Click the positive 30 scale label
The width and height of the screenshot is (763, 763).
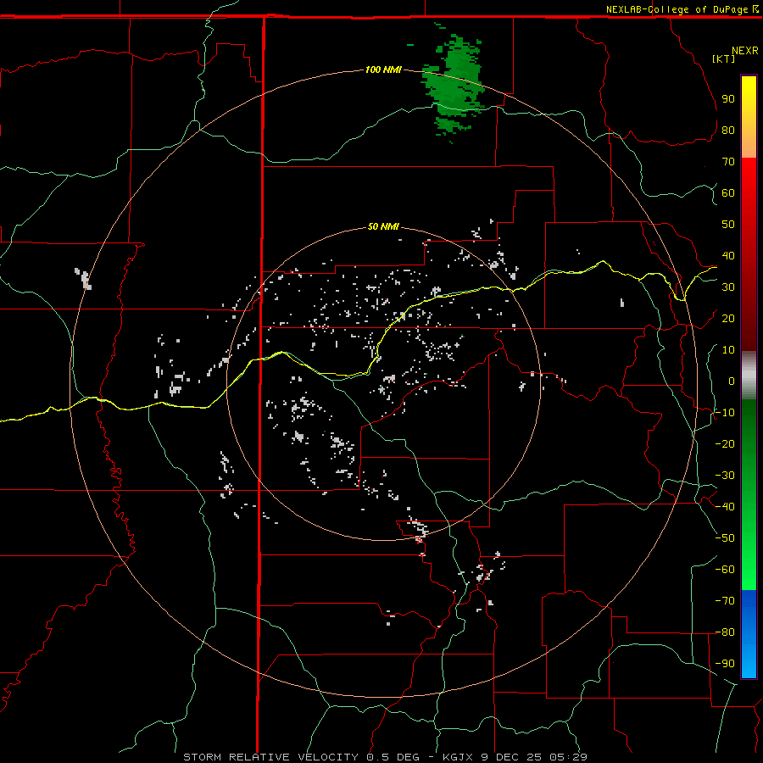point(728,287)
